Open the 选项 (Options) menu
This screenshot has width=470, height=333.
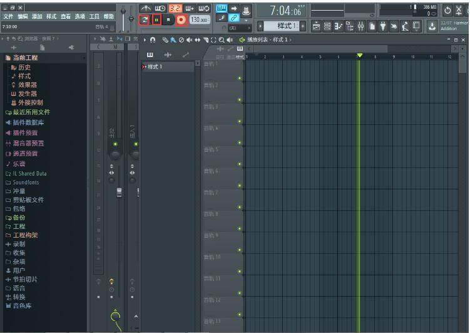[79, 16]
